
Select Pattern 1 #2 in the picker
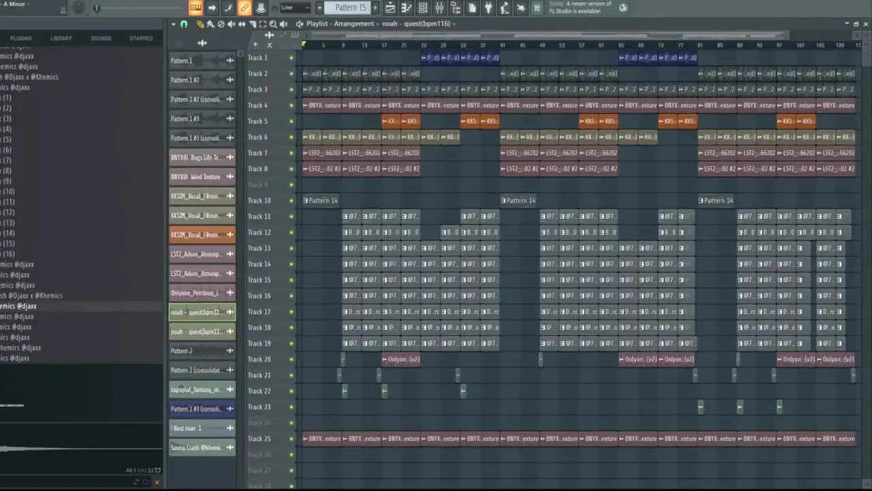click(202, 80)
